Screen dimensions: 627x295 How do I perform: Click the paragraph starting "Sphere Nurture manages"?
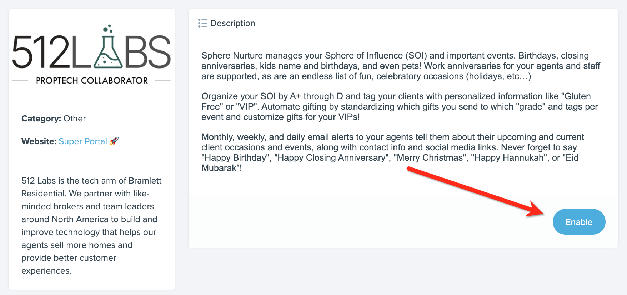click(400, 66)
